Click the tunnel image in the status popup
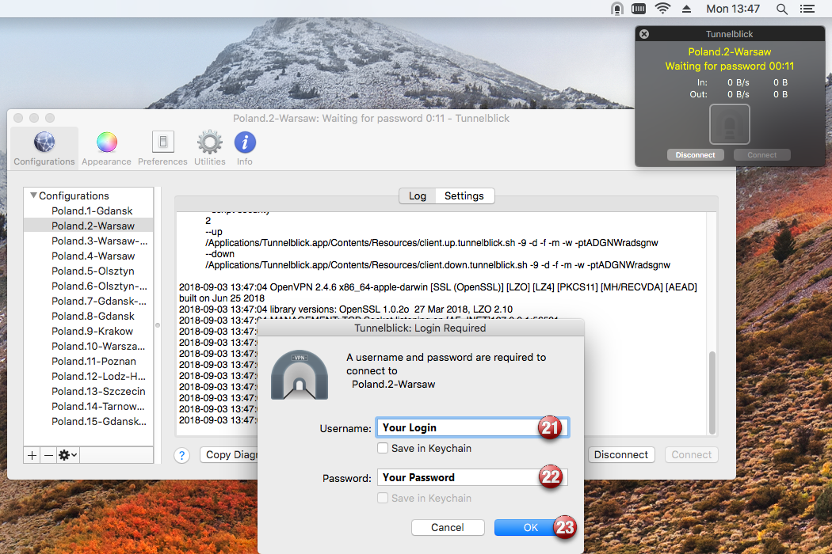The image size is (832, 554). click(x=730, y=124)
